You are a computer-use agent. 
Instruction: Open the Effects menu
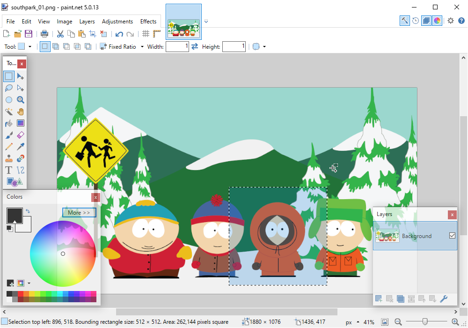[x=148, y=22]
